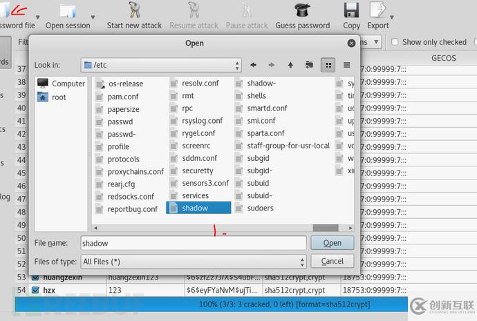The width and height of the screenshot is (477, 321).
Task: Select Computer in the places sidebar
Action: coord(61,84)
